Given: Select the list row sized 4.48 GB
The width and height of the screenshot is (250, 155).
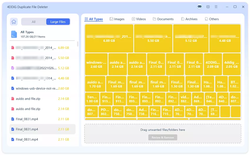Looking at the screenshot, I should (x=43, y=78).
